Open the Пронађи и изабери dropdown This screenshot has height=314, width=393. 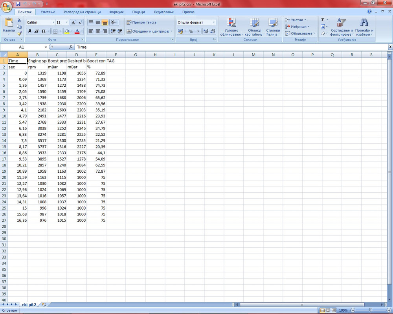(364, 27)
